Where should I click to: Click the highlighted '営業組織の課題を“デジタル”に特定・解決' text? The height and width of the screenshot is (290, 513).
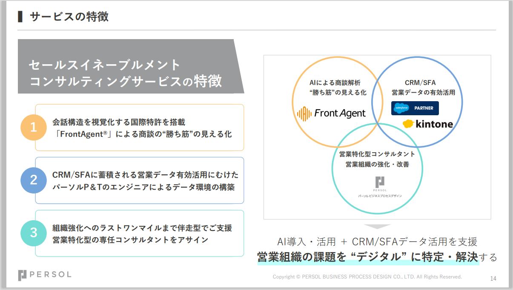point(368,257)
